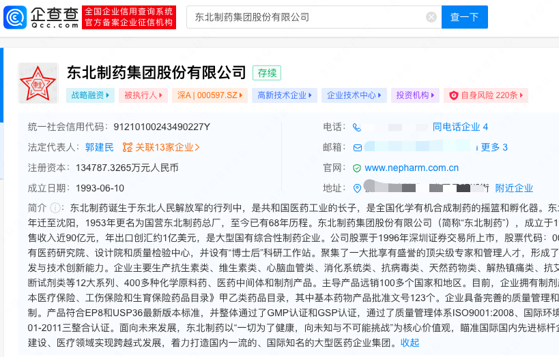This screenshot has width=559, height=357.
Task: View 自身风险 220条 risk details
Action: click(x=486, y=95)
